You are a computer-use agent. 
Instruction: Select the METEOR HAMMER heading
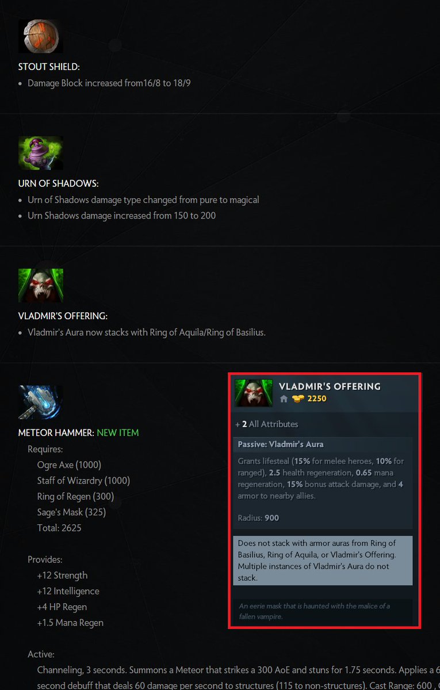(x=56, y=432)
